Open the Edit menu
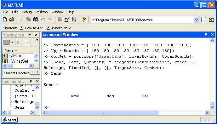This screenshot has height=125, width=217. (x=15, y=12)
